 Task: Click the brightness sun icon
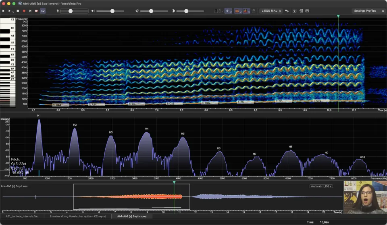pos(137,11)
